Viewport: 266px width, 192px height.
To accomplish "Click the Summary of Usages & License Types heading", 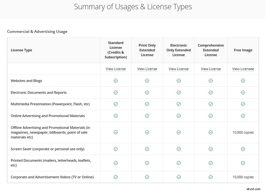I will coord(133,7).
